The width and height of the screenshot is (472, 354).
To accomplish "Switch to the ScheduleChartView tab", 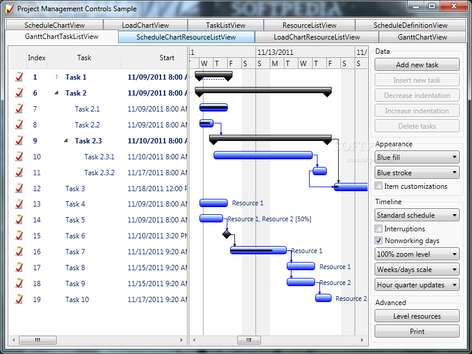I will pyautogui.click(x=54, y=25).
